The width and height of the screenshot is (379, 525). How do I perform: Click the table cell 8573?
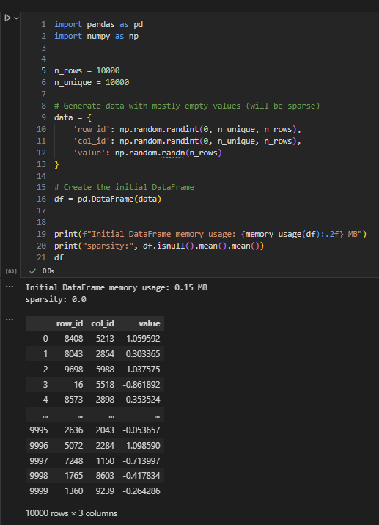pyautogui.click(x=73, y=400)
